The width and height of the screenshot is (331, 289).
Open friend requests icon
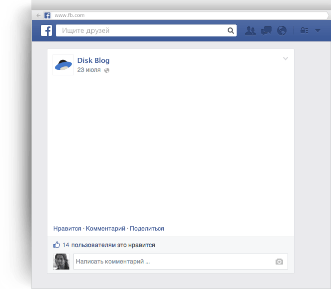coord(251,31)
